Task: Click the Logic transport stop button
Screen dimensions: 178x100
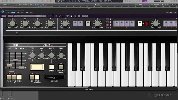Action: pyautogui.click(x=43, y=1)
